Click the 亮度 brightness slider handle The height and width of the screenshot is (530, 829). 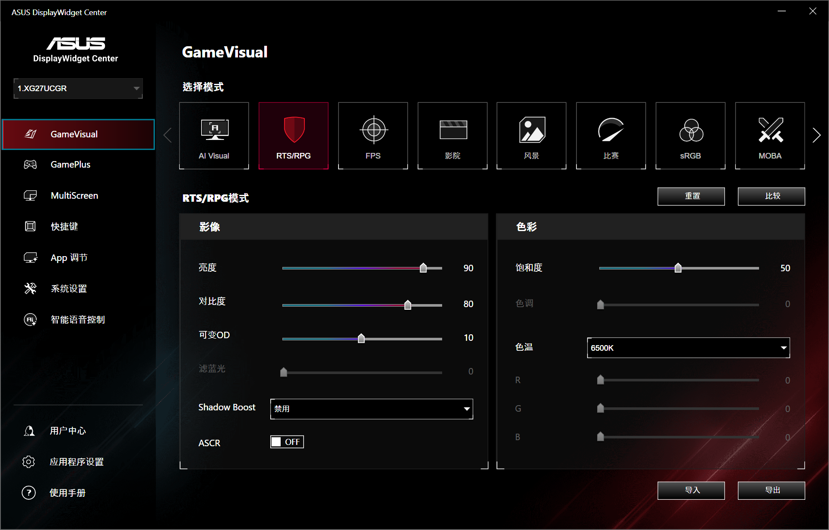[423, 268]
